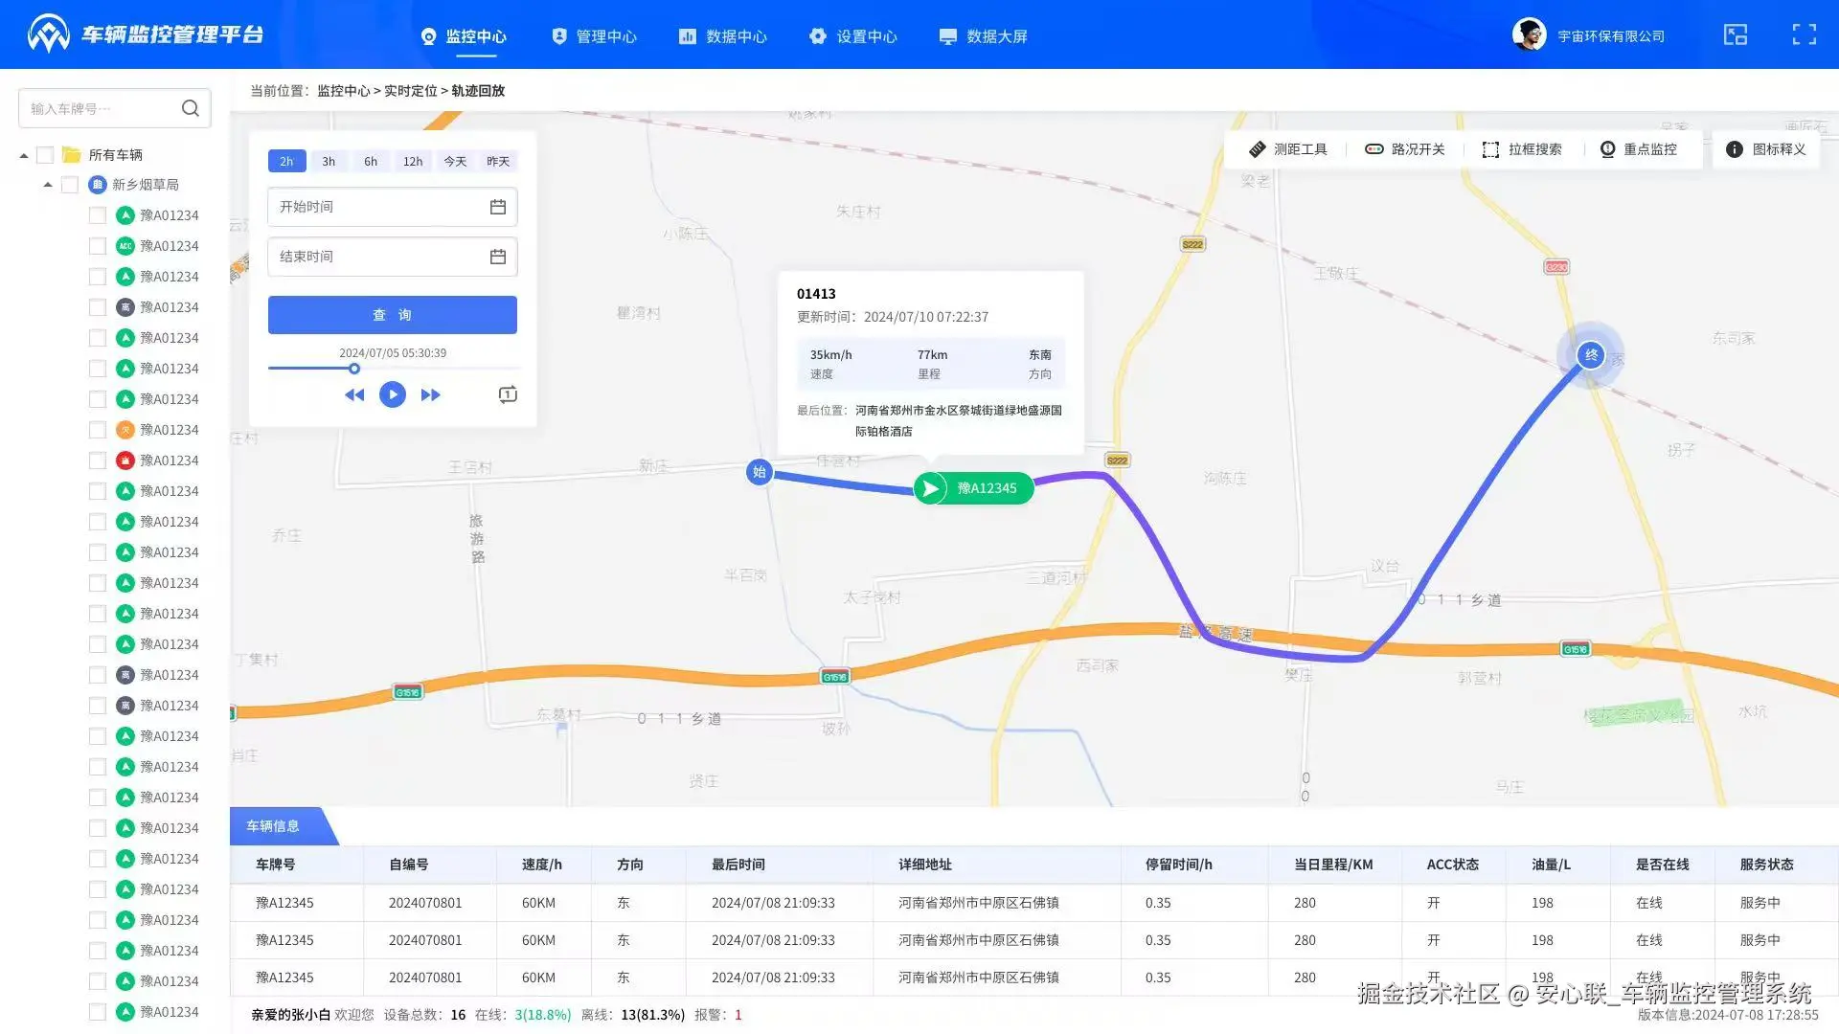Check the first 豫A01234 vehicle checkbox
Screen dimensions: 1839x1034
tap(98, 215)
